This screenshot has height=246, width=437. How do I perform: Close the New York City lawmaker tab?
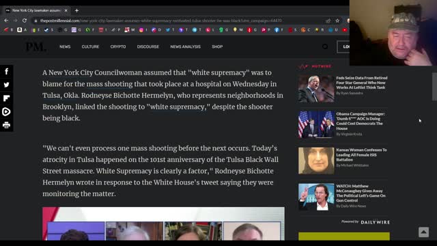(66, 11)
